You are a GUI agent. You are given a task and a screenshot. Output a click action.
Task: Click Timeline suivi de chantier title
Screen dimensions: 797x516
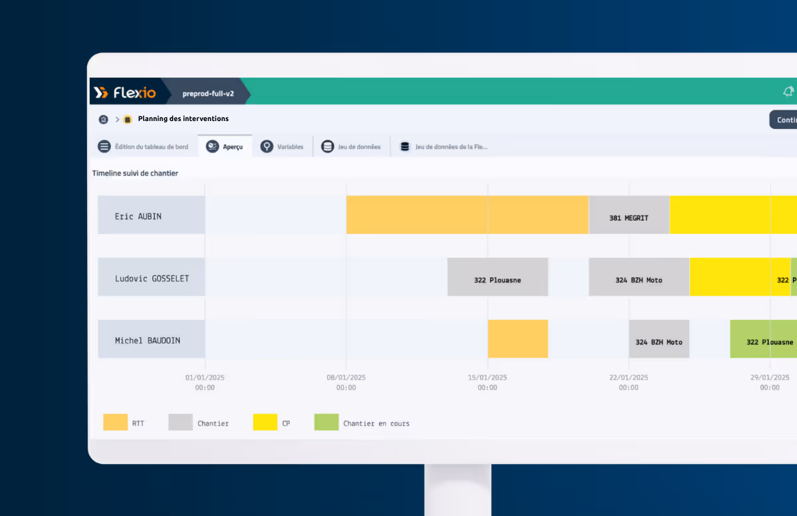[135, 173]
